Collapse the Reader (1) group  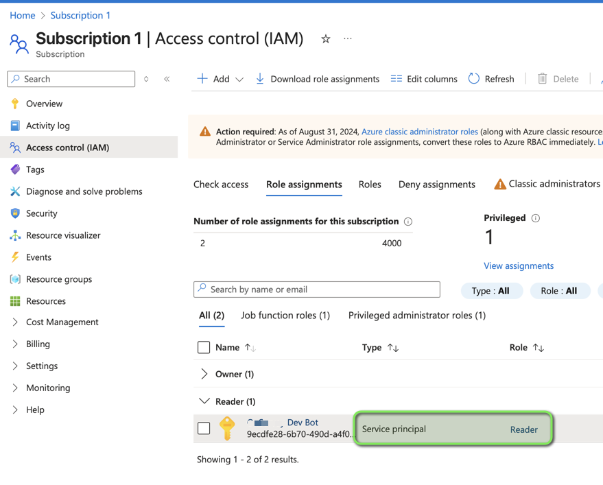[x=204, y=401]
